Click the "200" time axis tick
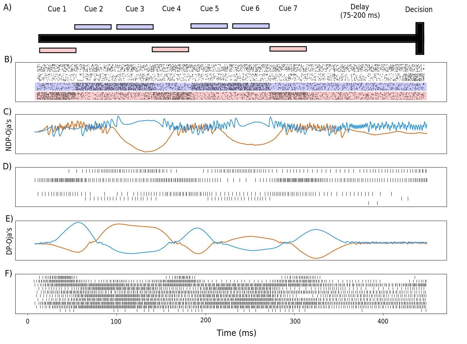Viewport: 467px width, 344px height. 206,320
